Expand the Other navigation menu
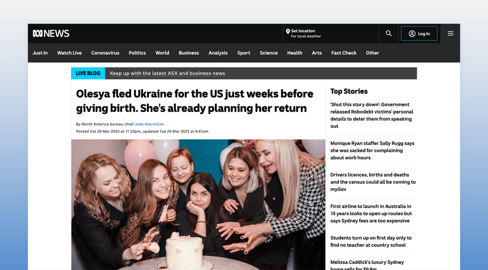 click(372, 53)
